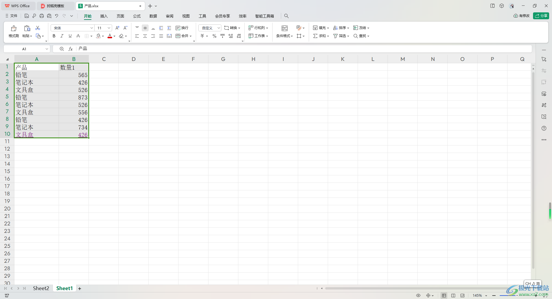
Task: Click the Undo arrow icon
Action: 57,16
